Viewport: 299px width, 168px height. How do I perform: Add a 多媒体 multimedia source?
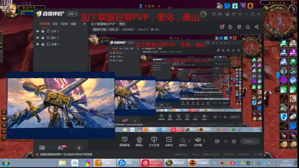coord(169,142)
